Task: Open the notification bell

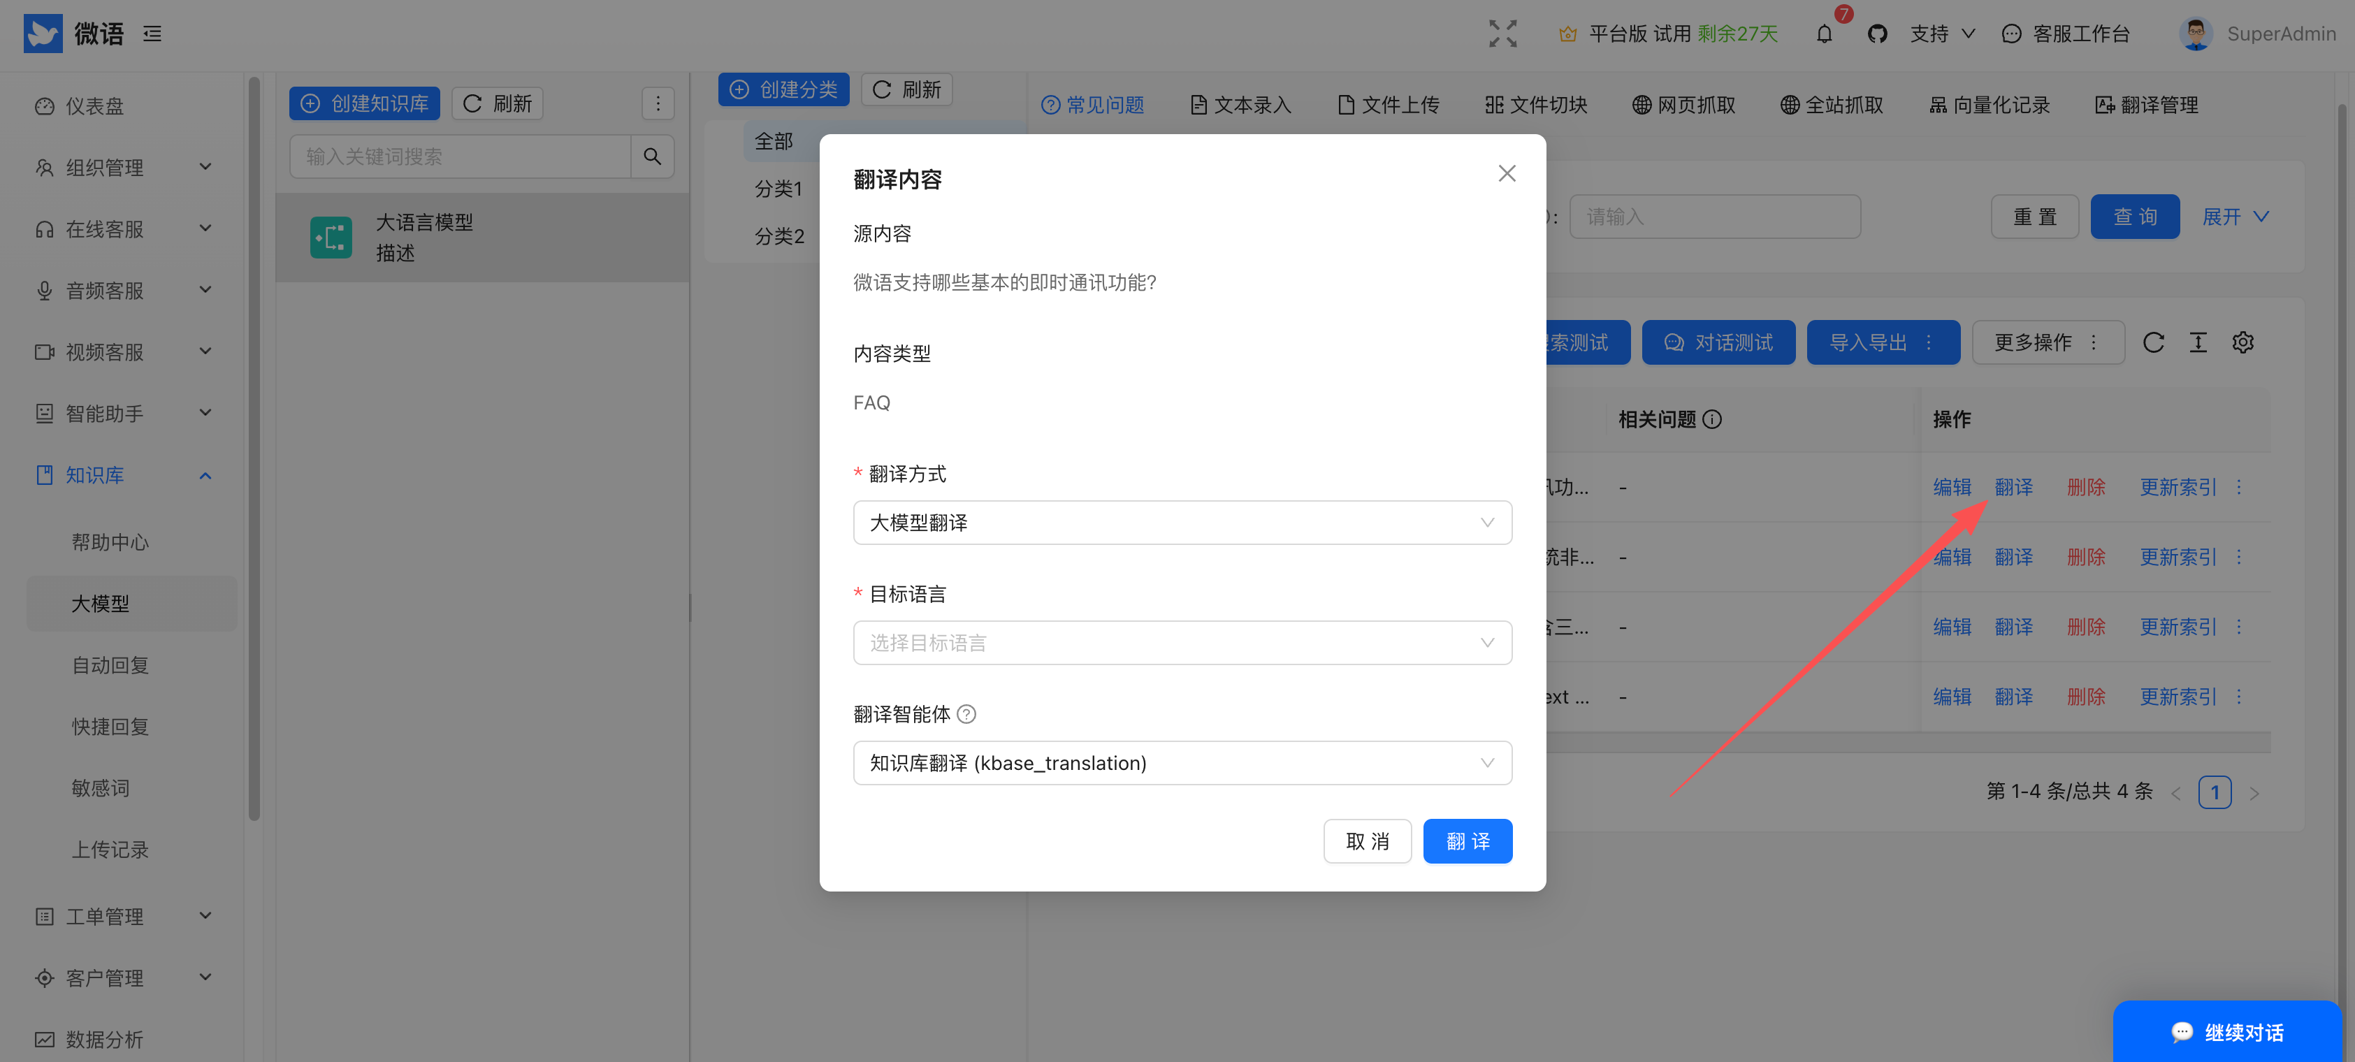Action: (x=1824, y=34)
